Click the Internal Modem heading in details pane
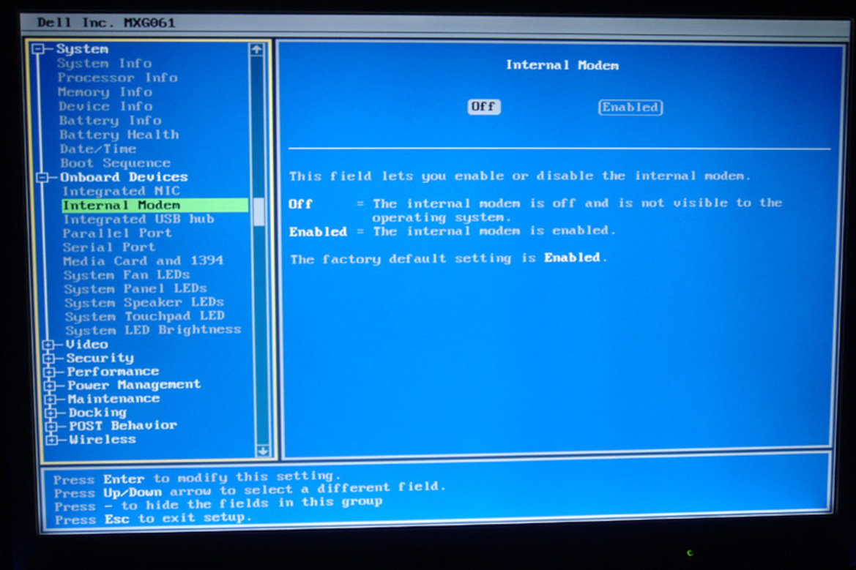 [562, 65]
